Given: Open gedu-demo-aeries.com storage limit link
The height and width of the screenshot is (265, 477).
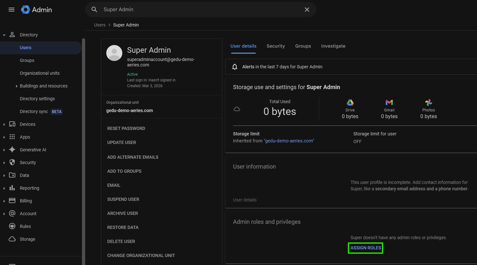Looking at the screenshot, I should pos(289,141).
